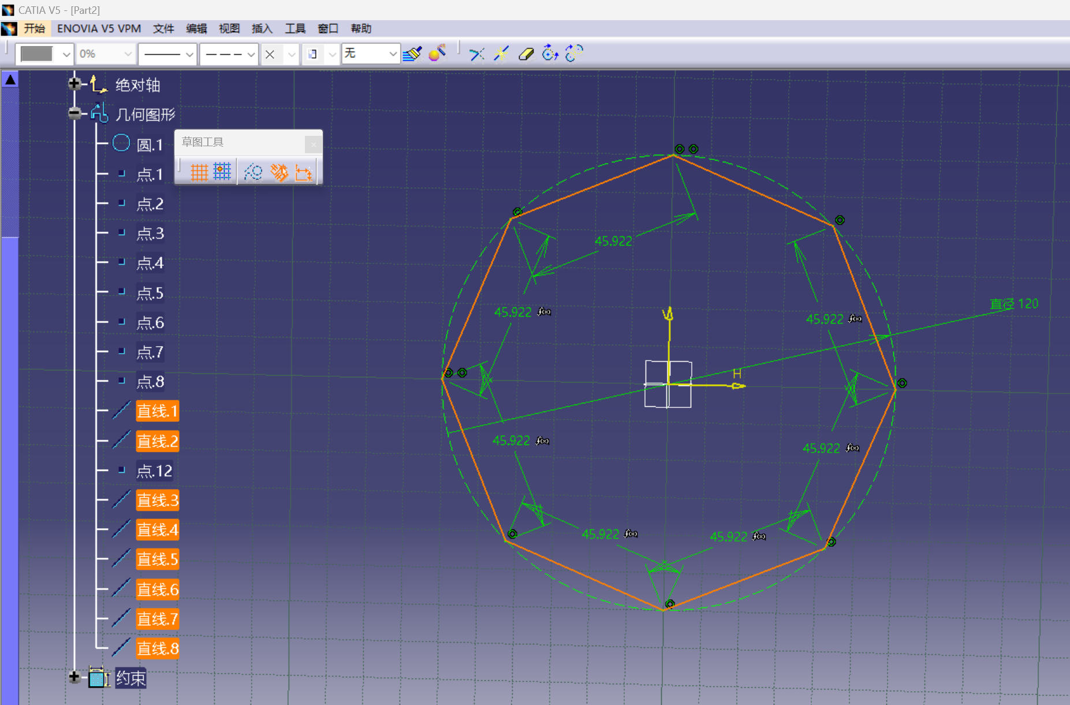Open the 开始 menu

(x=35, y=28)
